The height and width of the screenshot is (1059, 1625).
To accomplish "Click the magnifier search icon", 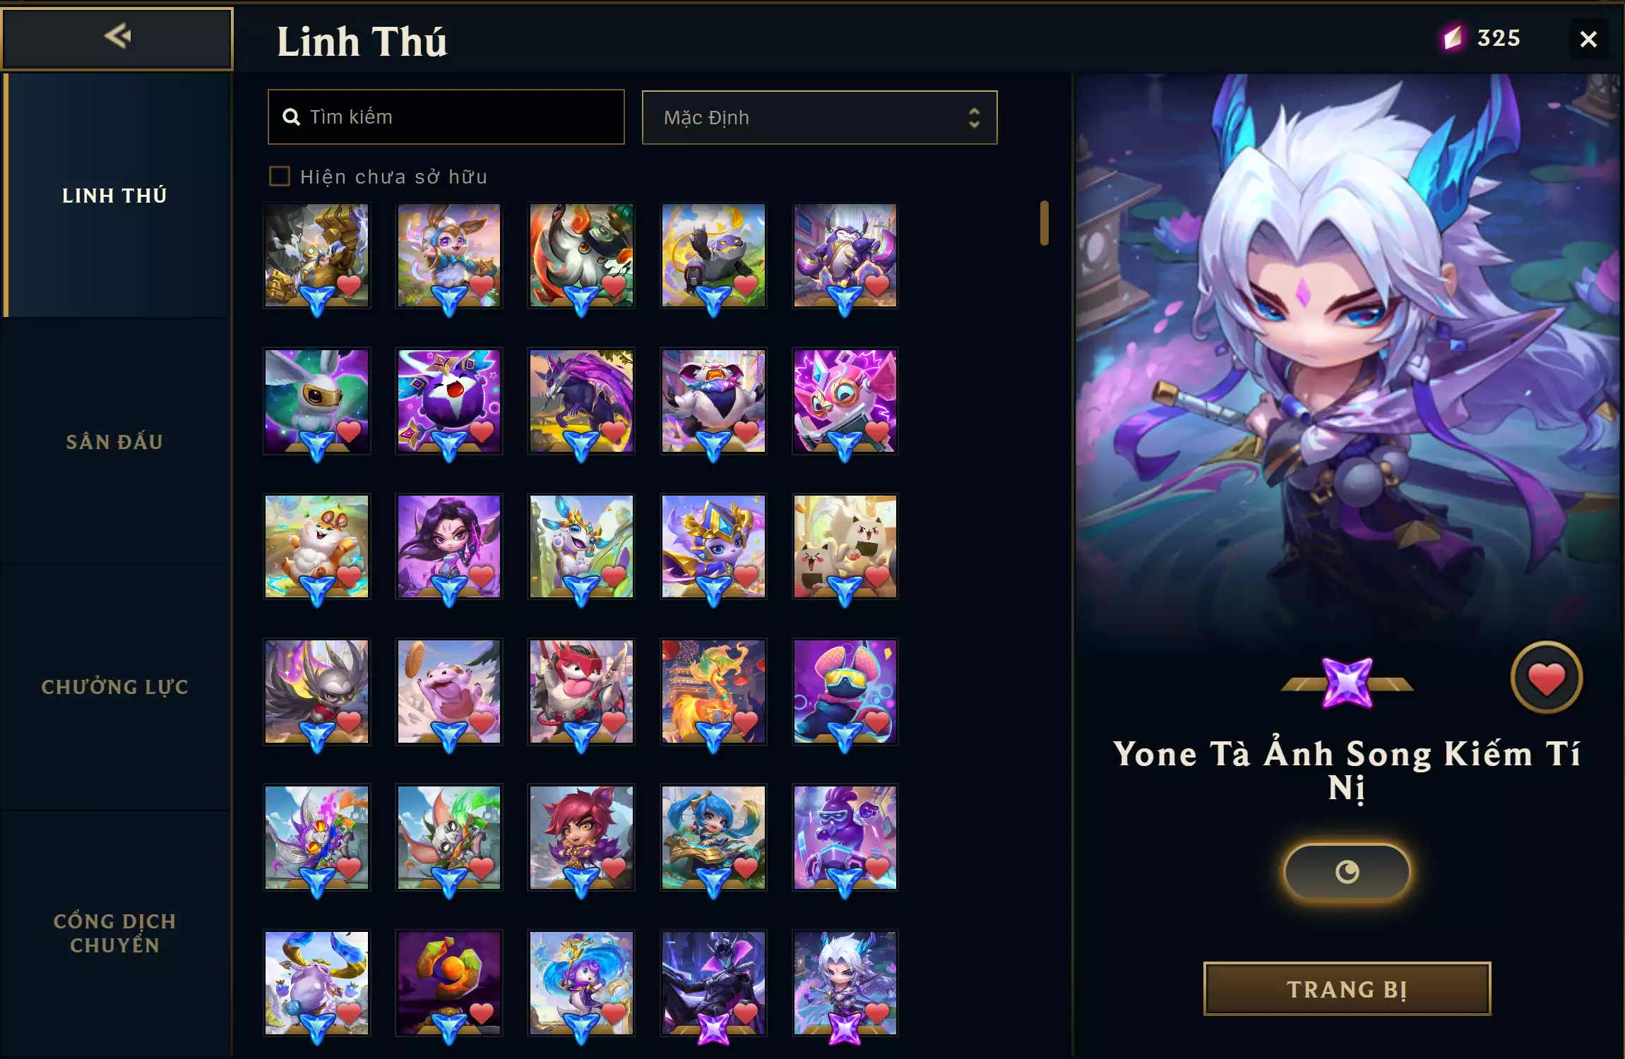I will (x=291, y=117).
